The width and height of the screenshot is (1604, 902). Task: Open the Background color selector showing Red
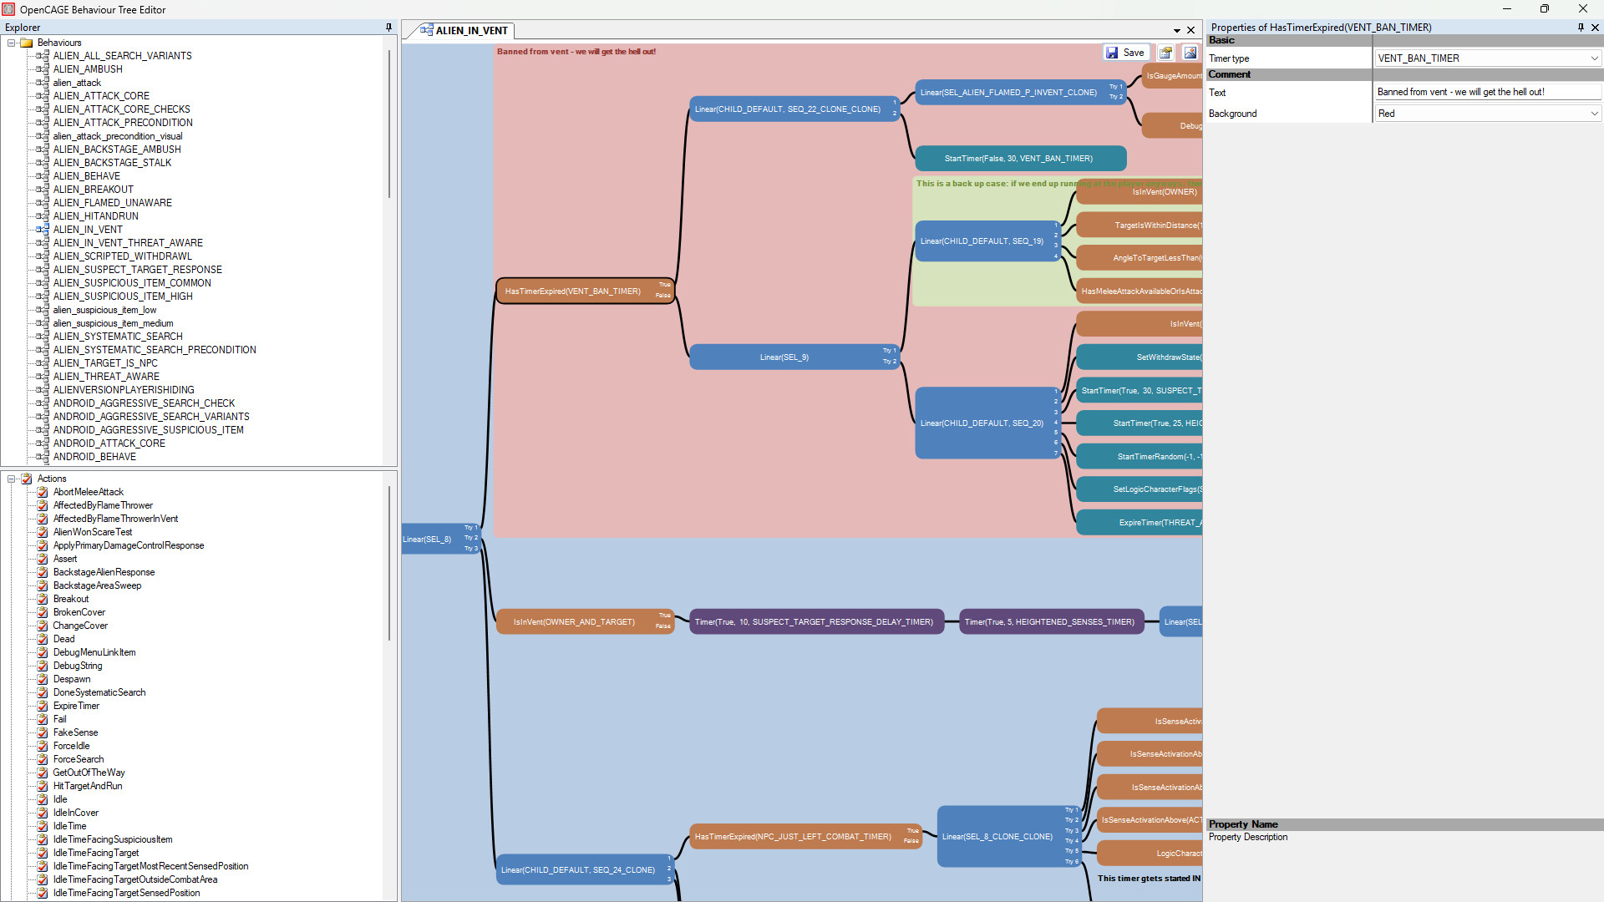(1596, 113)
